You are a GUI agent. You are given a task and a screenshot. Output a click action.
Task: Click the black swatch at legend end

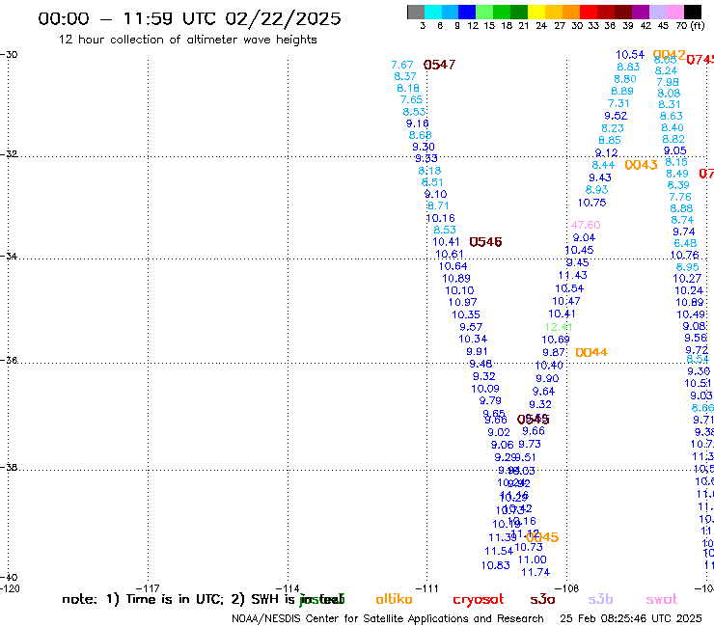pos(693,12)
